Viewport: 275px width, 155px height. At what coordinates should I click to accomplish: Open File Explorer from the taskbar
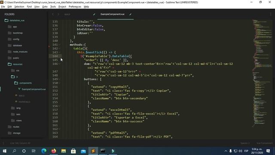(64, 151)
